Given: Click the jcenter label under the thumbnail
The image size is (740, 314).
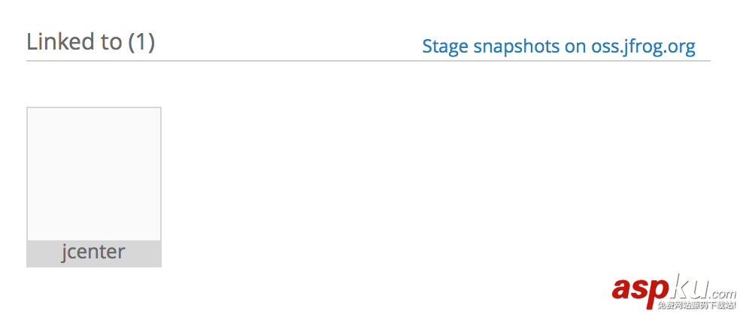Looking at the screenshot, I should point(93,252).
